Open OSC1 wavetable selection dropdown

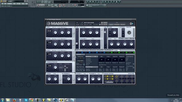[55, 27]
